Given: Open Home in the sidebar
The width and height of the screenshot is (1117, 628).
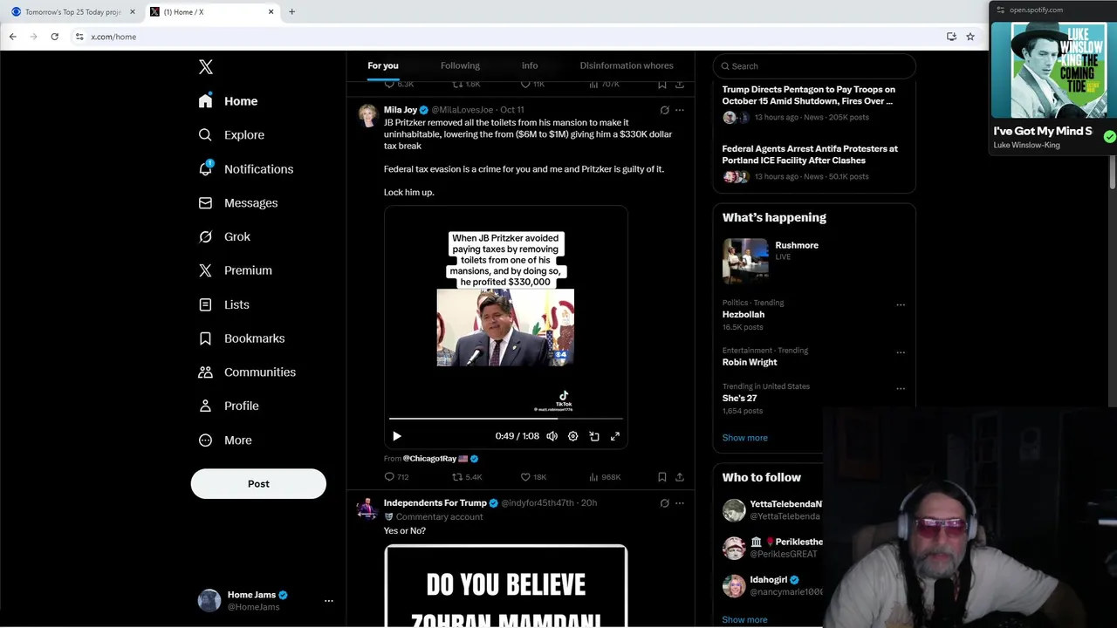Looking at the screenshot, I should pyautogui.click(x=228, y=101).
